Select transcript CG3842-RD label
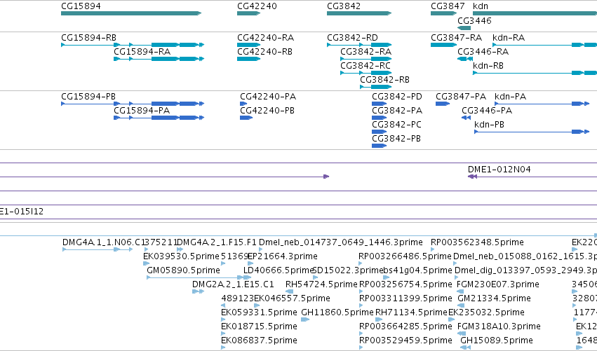Image resolution: width=597 pixels, height=351 pixels. pos(353,38)
